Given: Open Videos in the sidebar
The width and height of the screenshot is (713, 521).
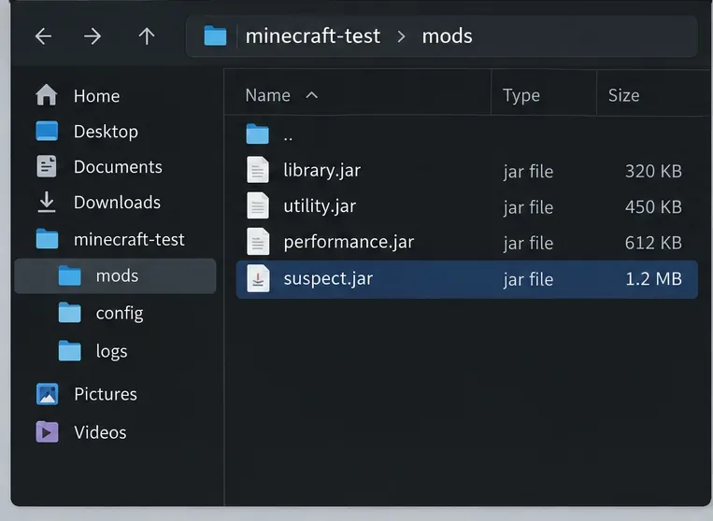Looking at the screenshot, I should tap(100, 432).
